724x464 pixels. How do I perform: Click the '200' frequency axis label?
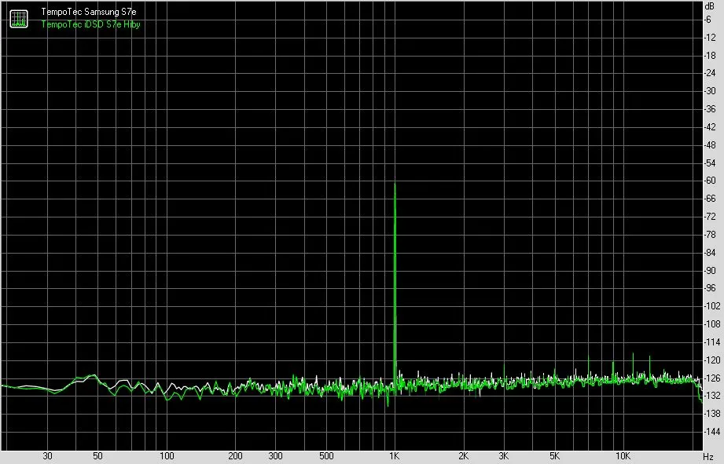236,456
